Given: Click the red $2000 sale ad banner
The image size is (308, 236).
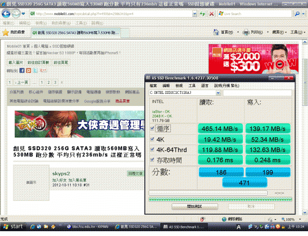Looking at the screenshot, I should pos(254,59).
